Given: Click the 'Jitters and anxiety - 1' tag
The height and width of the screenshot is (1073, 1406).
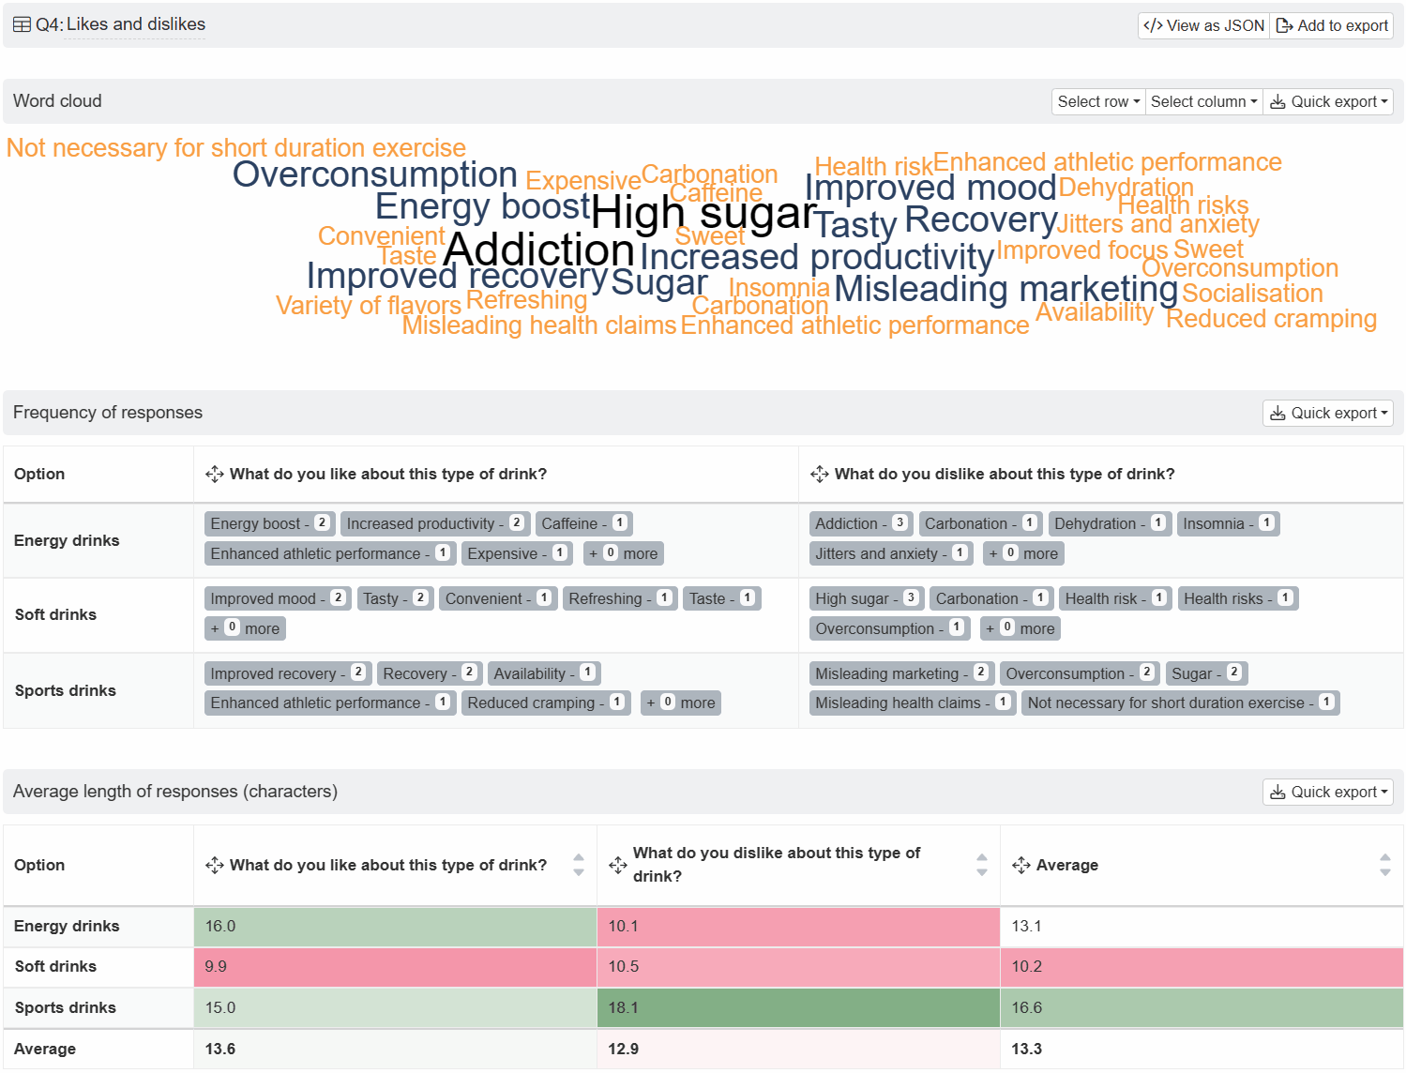Looking at the screenshot, I should coord(892,553).
